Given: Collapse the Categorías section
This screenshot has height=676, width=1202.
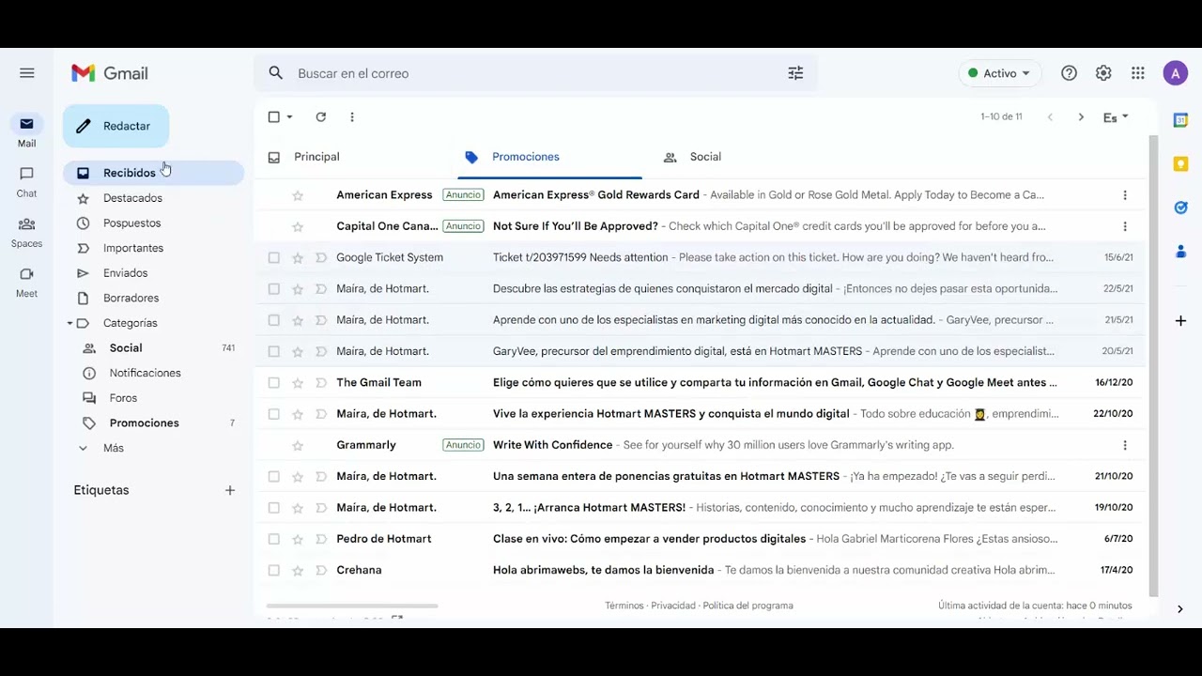Looking at the screenshot, I should click(69, 324).
